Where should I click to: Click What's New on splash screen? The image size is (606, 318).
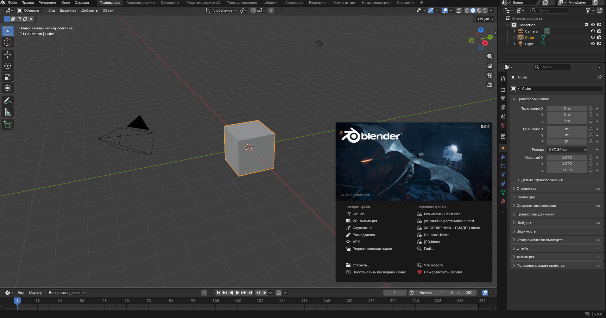[x=433, y=265]
